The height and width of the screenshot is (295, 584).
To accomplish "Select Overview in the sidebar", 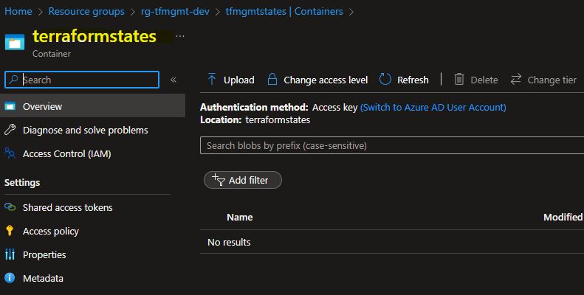I will click(x=92, y=106).
